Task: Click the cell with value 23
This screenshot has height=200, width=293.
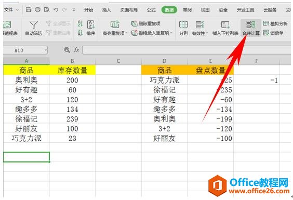Action: point(72,138)
